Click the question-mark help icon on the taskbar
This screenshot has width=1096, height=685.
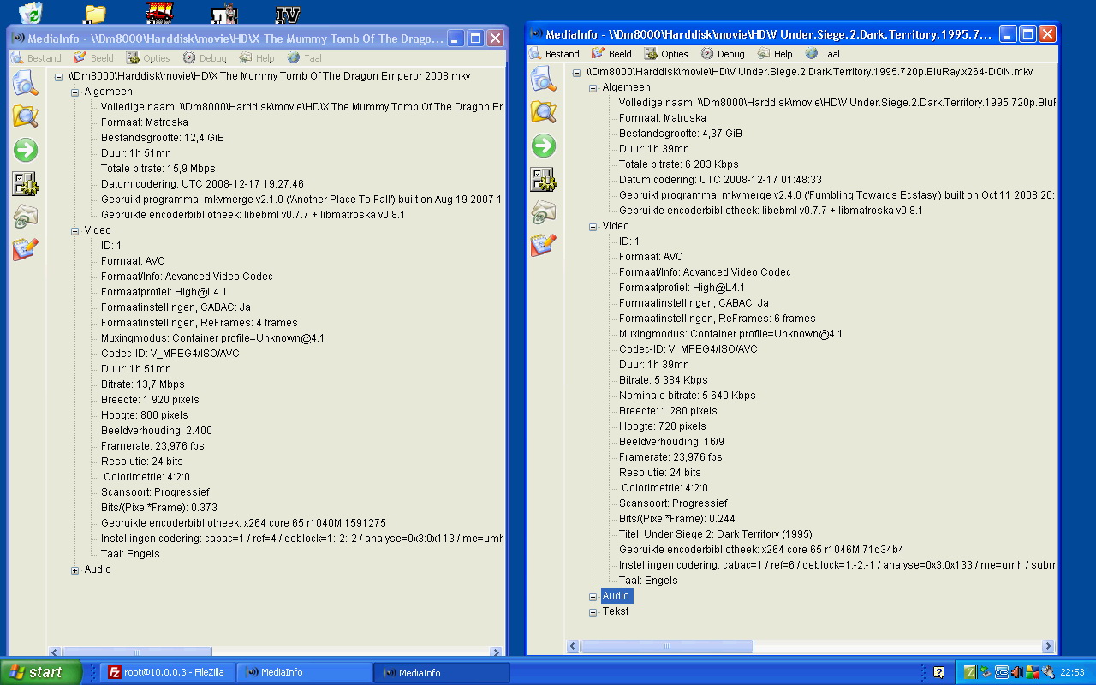pyautogui.click(x=939, y=672)
